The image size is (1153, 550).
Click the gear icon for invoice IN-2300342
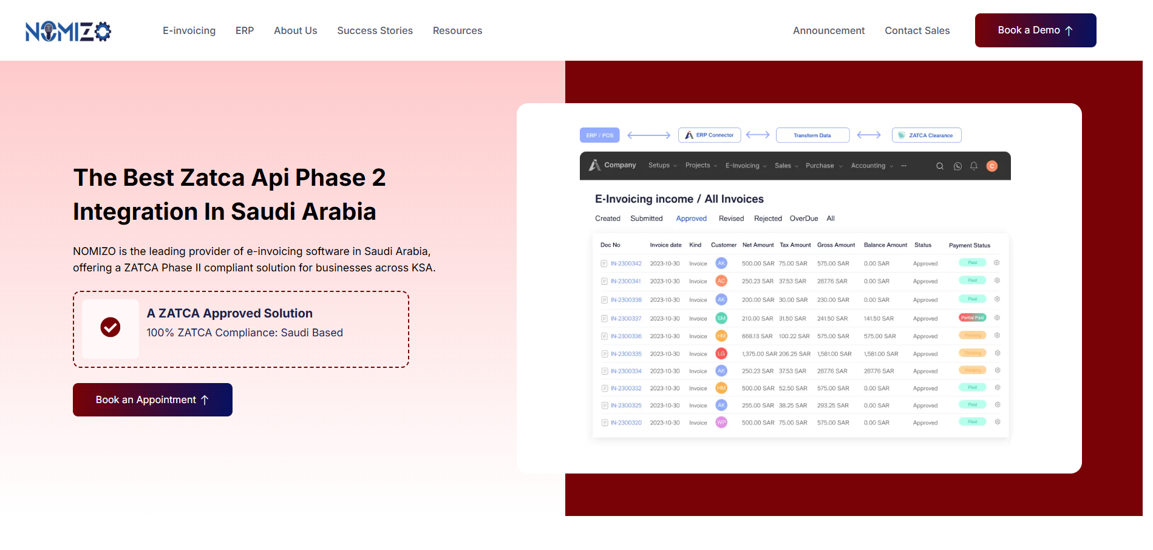click(996, 263)
